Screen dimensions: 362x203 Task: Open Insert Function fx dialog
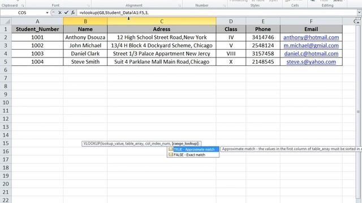[x=73, y=12]
